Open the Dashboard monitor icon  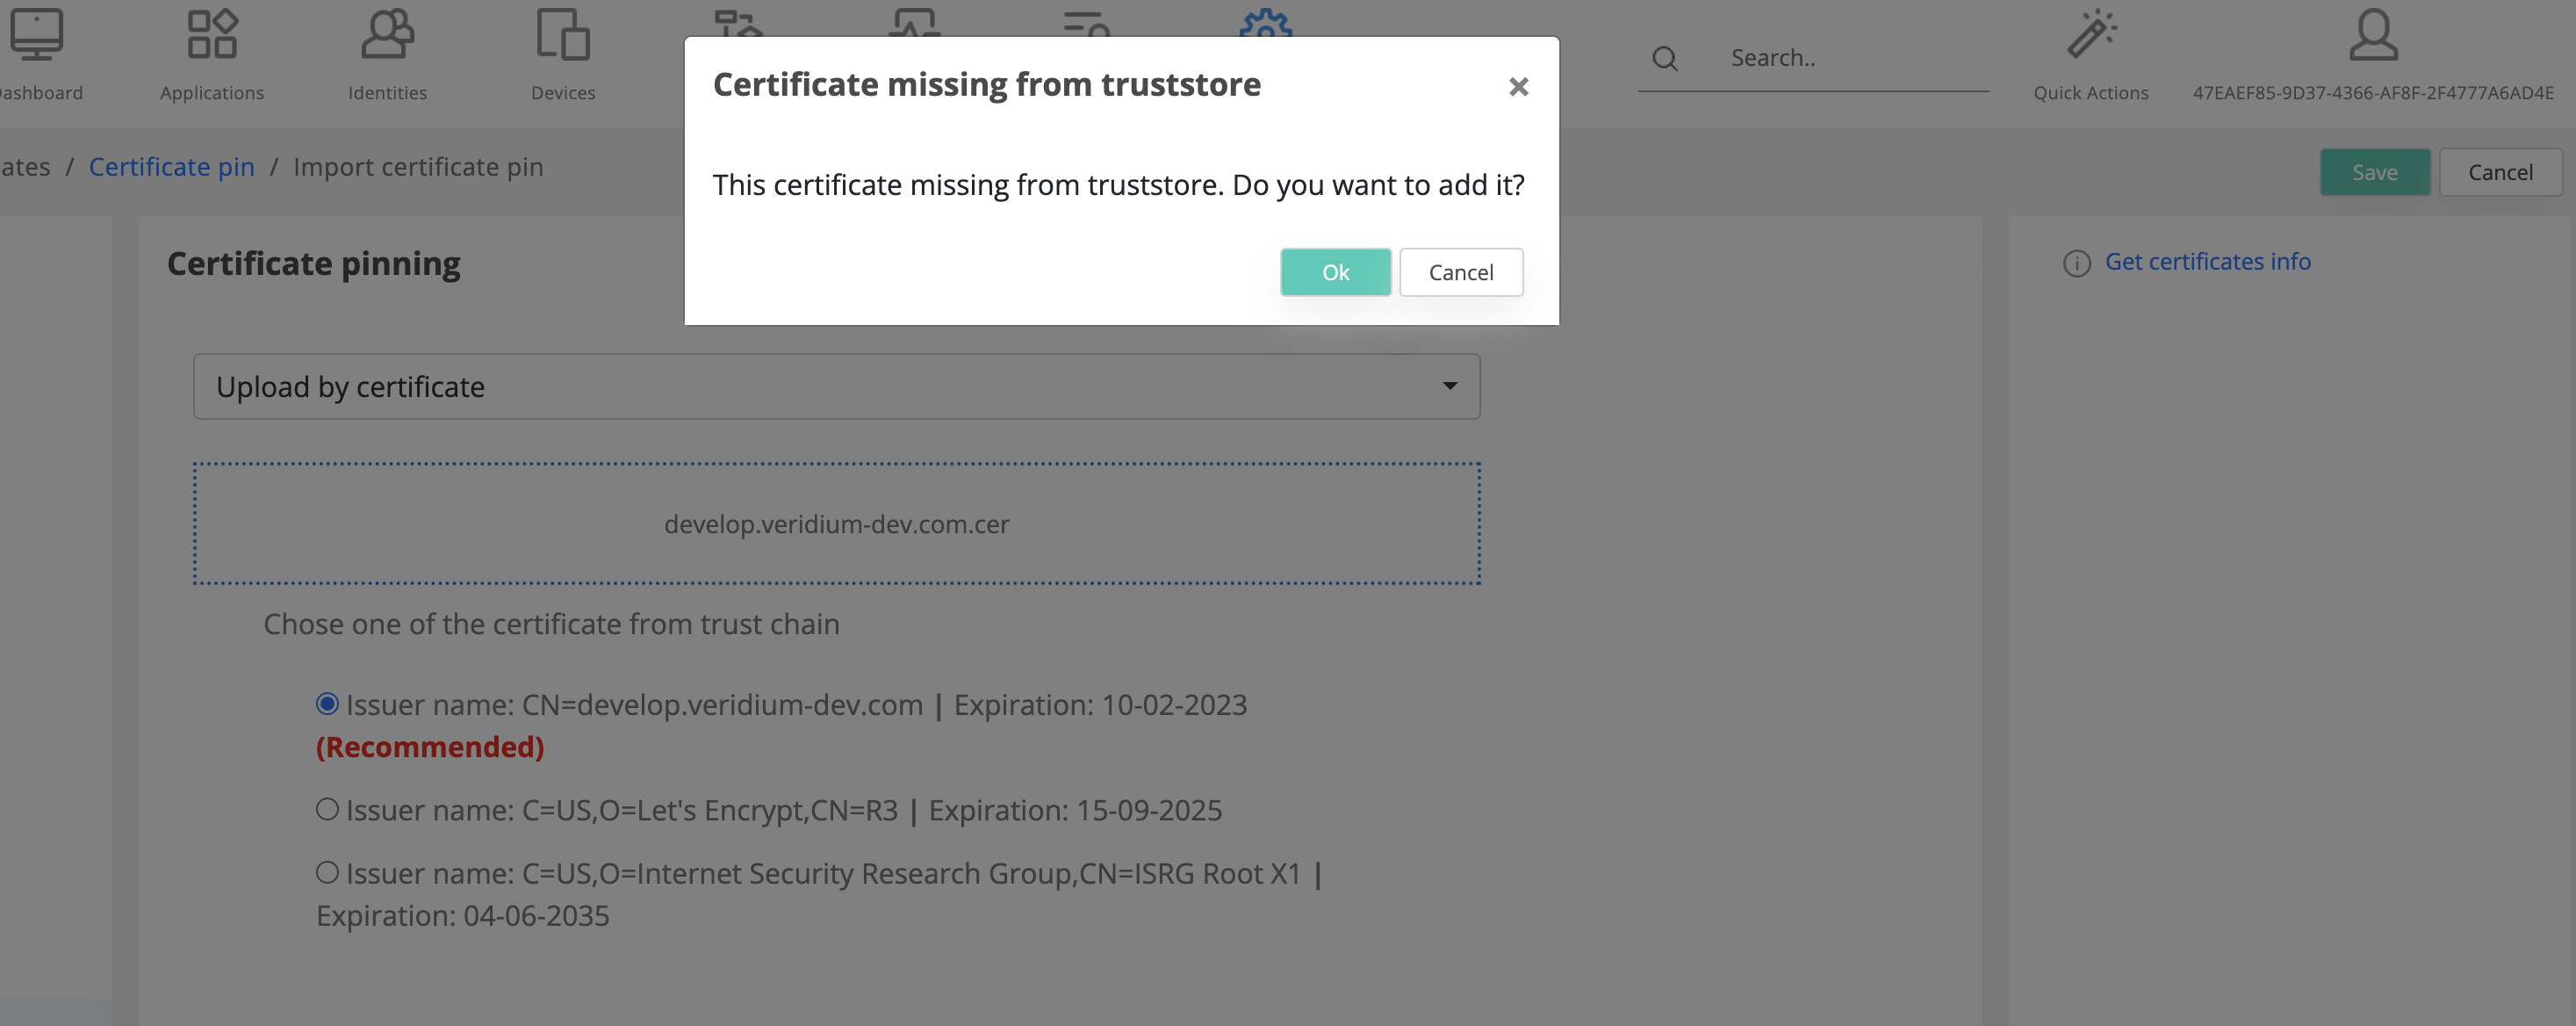click(x=37, y=35)
